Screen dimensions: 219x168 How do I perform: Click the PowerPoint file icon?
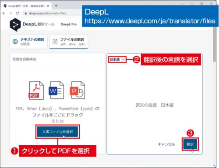(x=78, y=90)
